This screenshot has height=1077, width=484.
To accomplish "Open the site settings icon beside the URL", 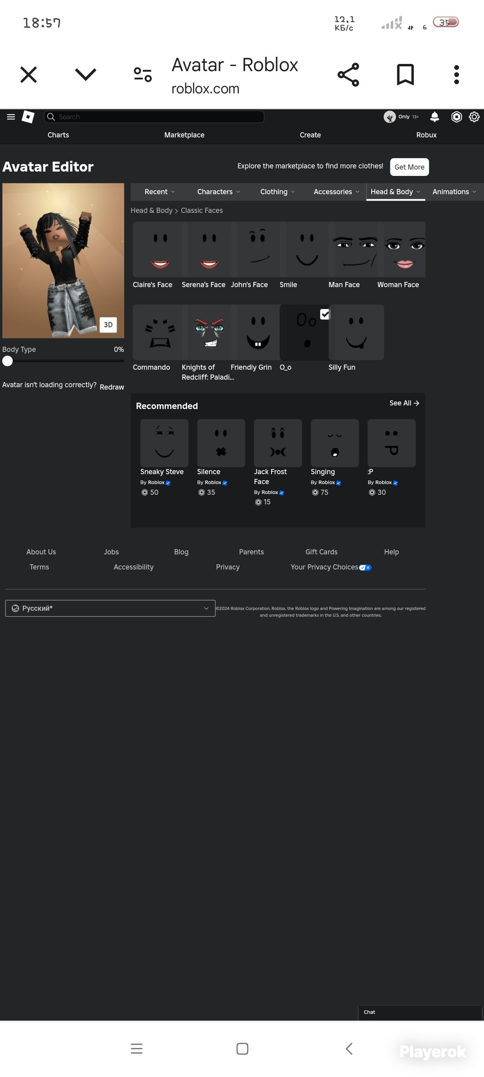I will click(x=143, y=75).
